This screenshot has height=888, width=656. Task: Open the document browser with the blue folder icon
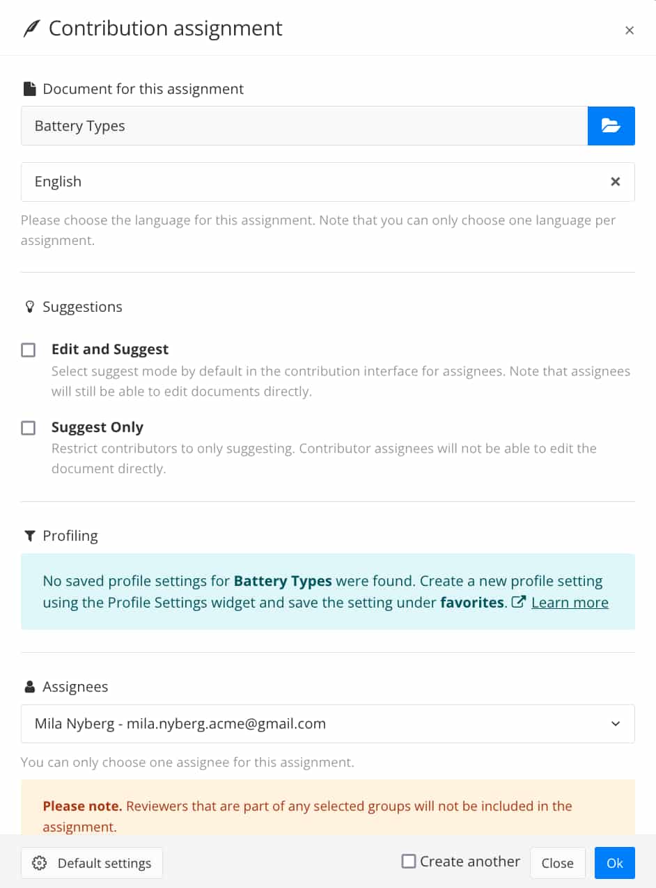click(x=611, y=125)
